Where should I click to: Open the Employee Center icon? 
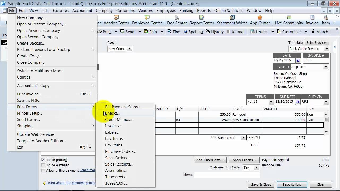tap(147, 20)
